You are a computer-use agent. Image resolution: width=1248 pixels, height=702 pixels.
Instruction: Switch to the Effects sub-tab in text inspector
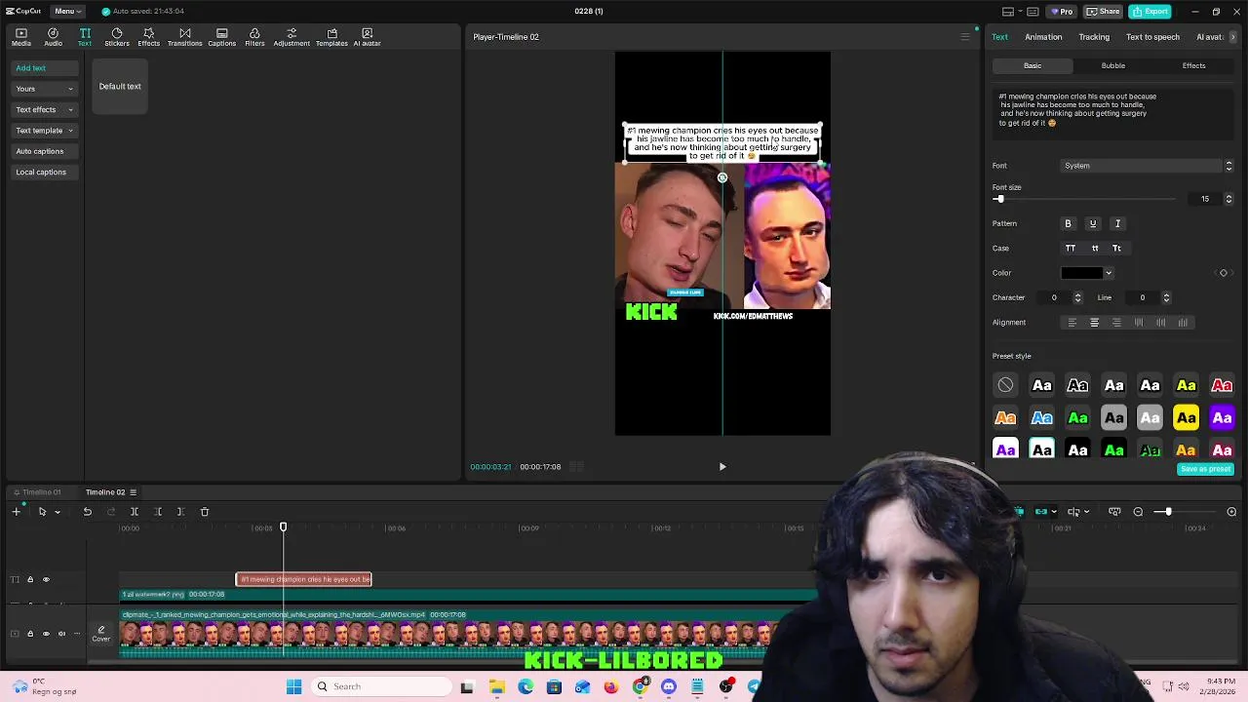[1193, 65]
